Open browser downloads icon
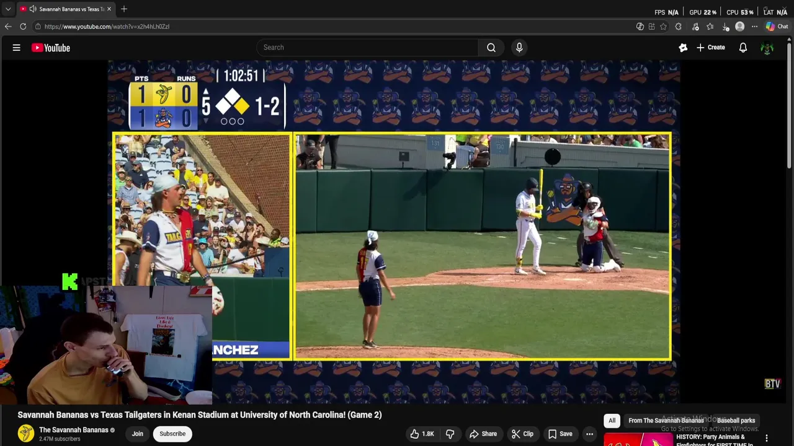This screenshot has height=446, width=794. pos(725,27)
